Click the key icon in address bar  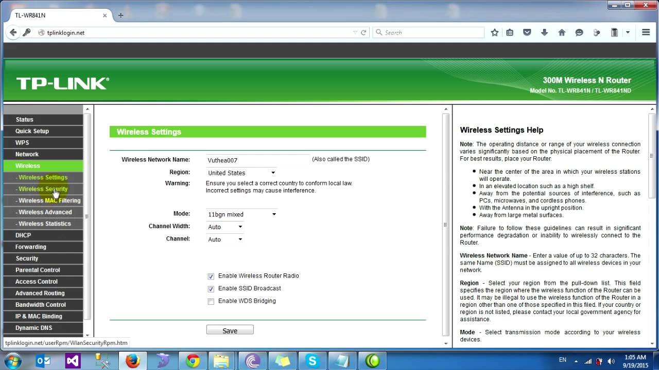27,32
